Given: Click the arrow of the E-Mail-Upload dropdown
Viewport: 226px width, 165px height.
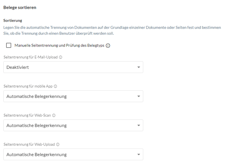Looking at the screenshot, I should coord(139,67).
